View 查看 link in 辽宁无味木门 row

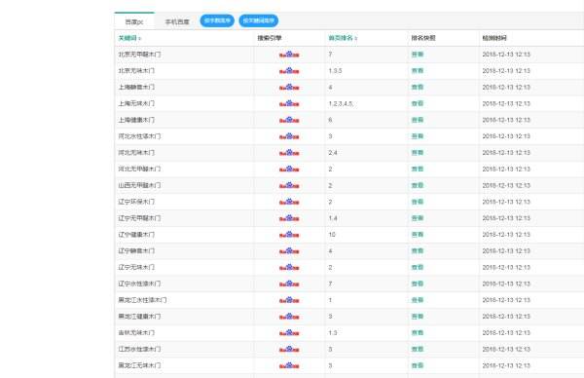(x=418, y=268)
